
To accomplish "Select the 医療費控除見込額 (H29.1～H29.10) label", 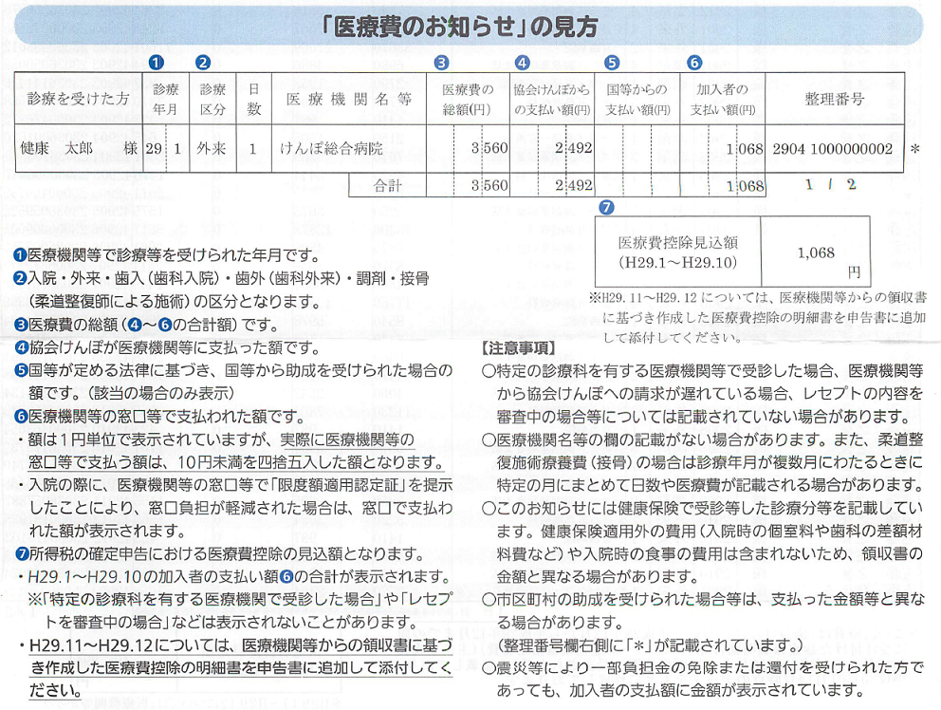I will point(678,252).
